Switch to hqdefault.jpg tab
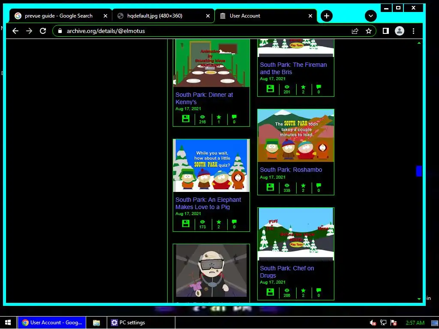The width and height of the screenshot is (439, 329). pos(163,16)
